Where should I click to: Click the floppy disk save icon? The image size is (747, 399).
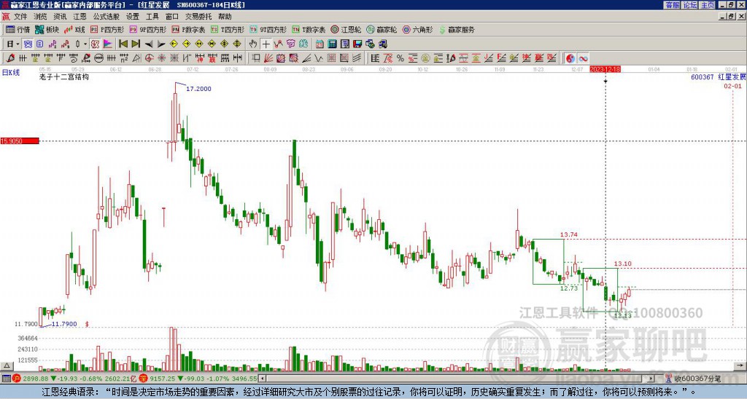point(357,44)
